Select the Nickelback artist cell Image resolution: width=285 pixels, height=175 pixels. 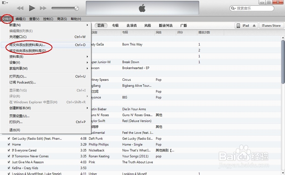97,150
